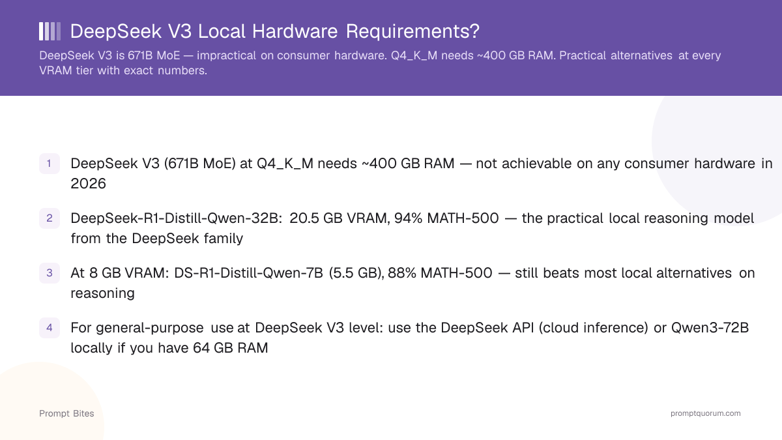Click the number 1 list badge
The image size is (782, 440).
[x=50, y=164]
